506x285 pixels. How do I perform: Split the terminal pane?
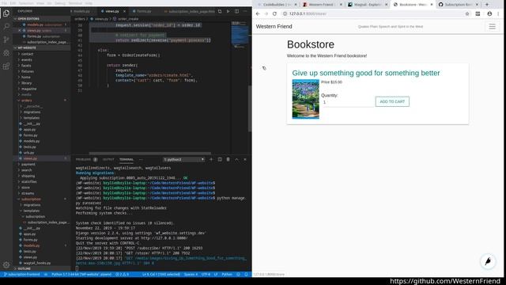pyautogui.click(x=220, y=159)
